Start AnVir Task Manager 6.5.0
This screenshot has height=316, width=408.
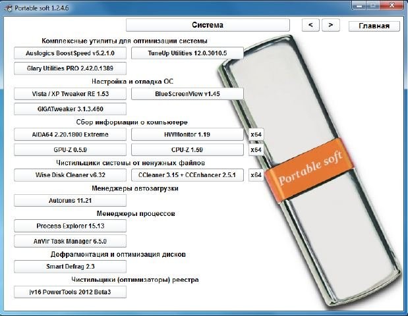(70, 241)
